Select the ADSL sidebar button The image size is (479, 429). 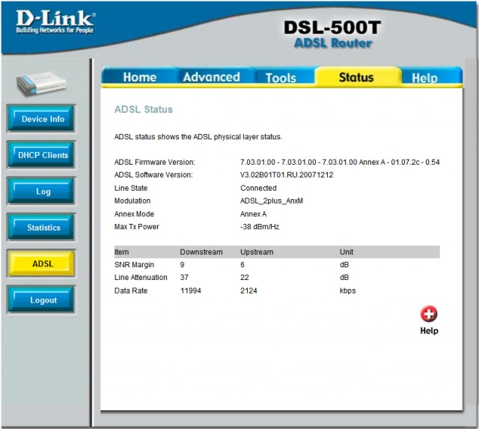point(41,264)
